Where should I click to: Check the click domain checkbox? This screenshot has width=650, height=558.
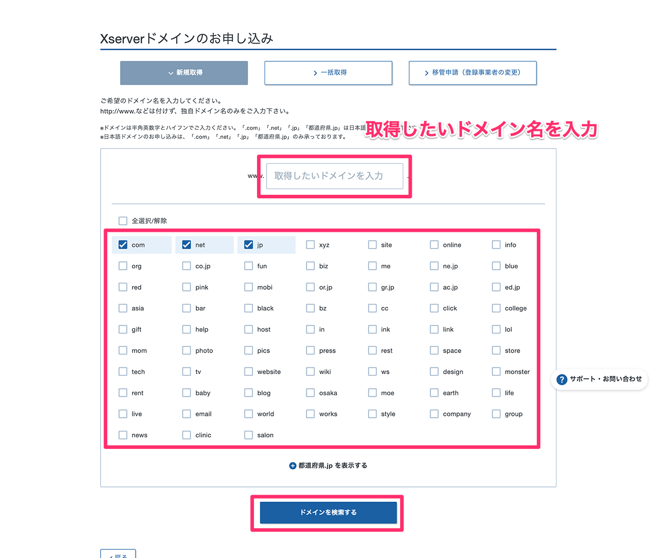(x=434, y=308)
